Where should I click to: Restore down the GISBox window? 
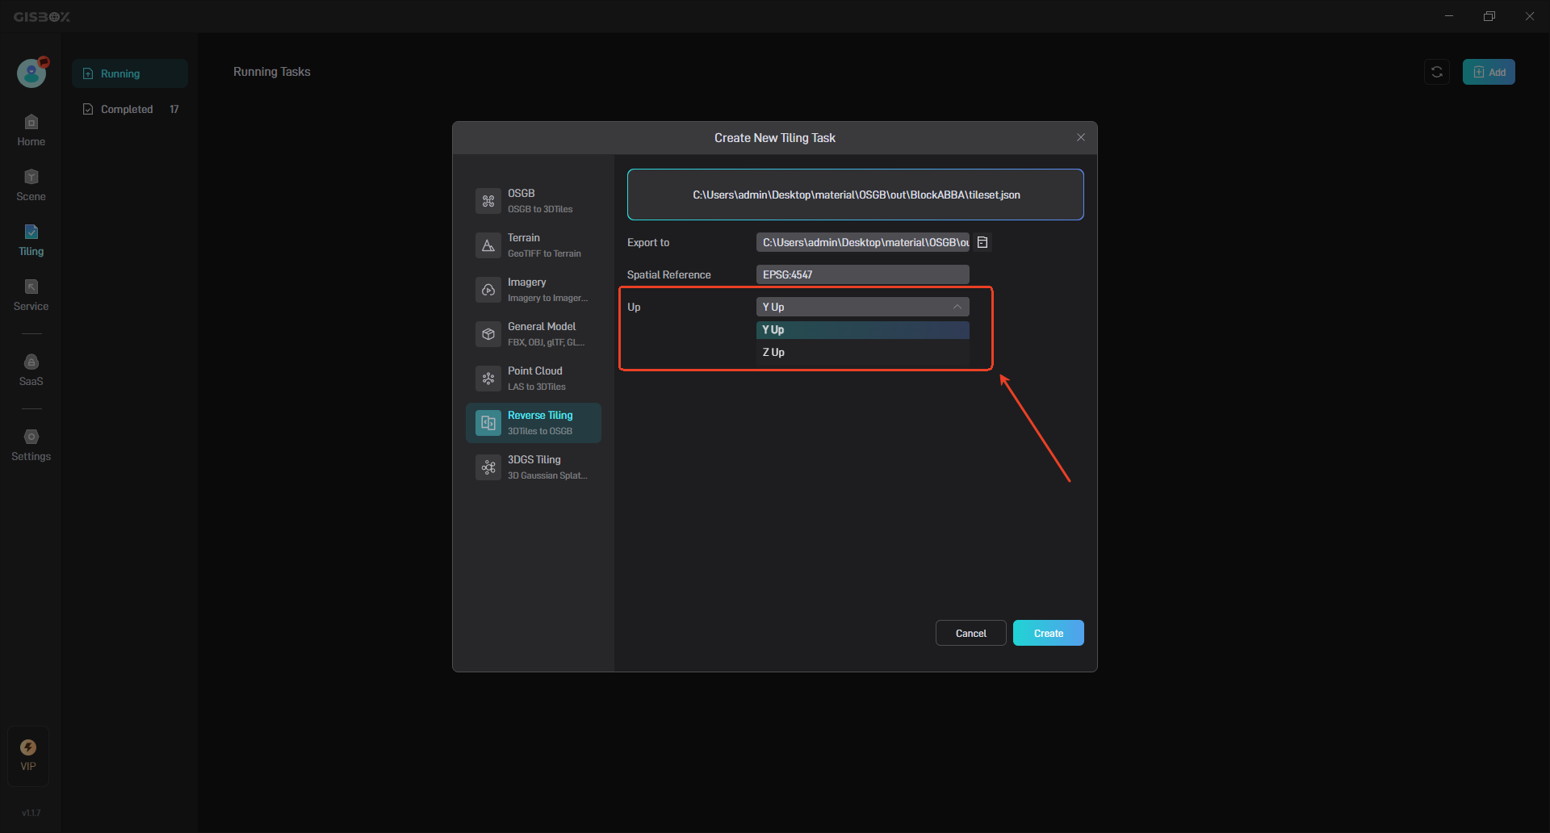click(x=1489, y=16)
